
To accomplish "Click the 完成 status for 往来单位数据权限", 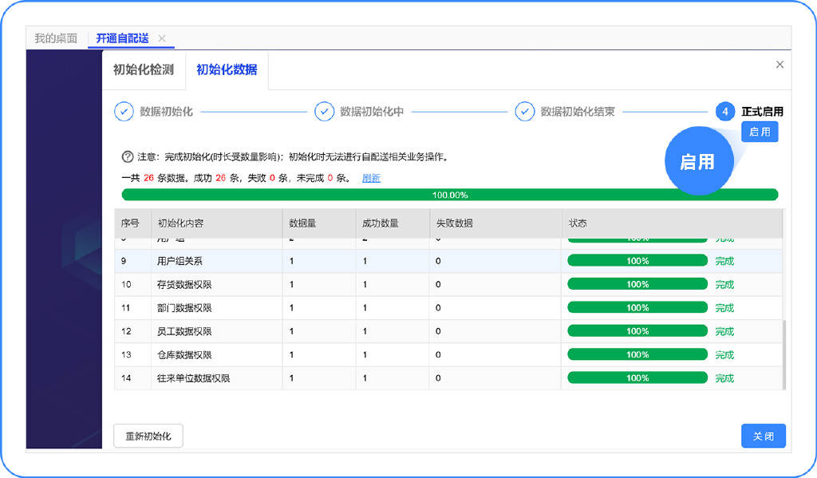I will click(724, 378).
